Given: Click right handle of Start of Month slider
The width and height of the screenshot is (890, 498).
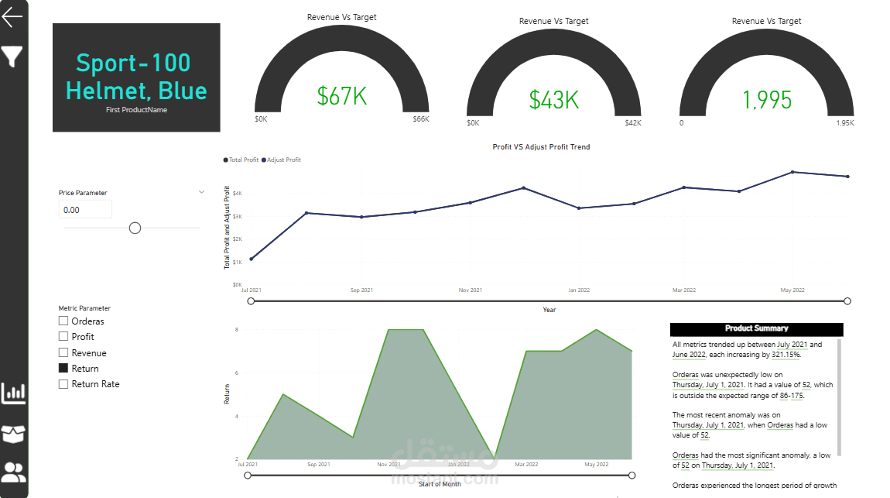Looking at the screenshot, I should click(x=632, y=476).
